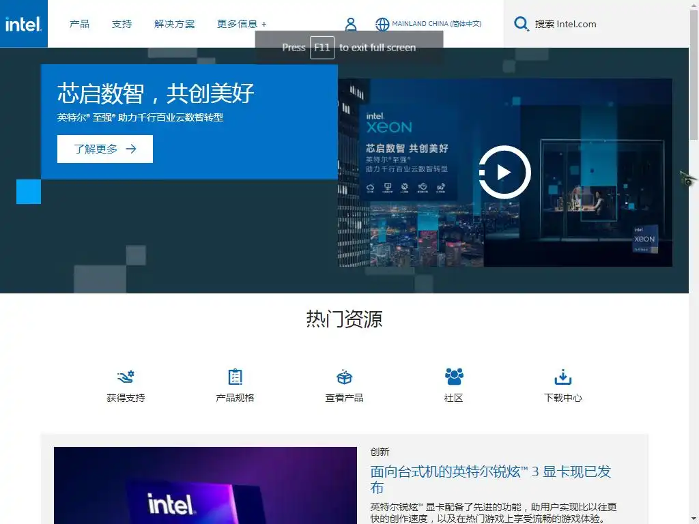Screen dimensions: 699x524
Task: Click the arrow in 了解更多 button
Action: 131,149
